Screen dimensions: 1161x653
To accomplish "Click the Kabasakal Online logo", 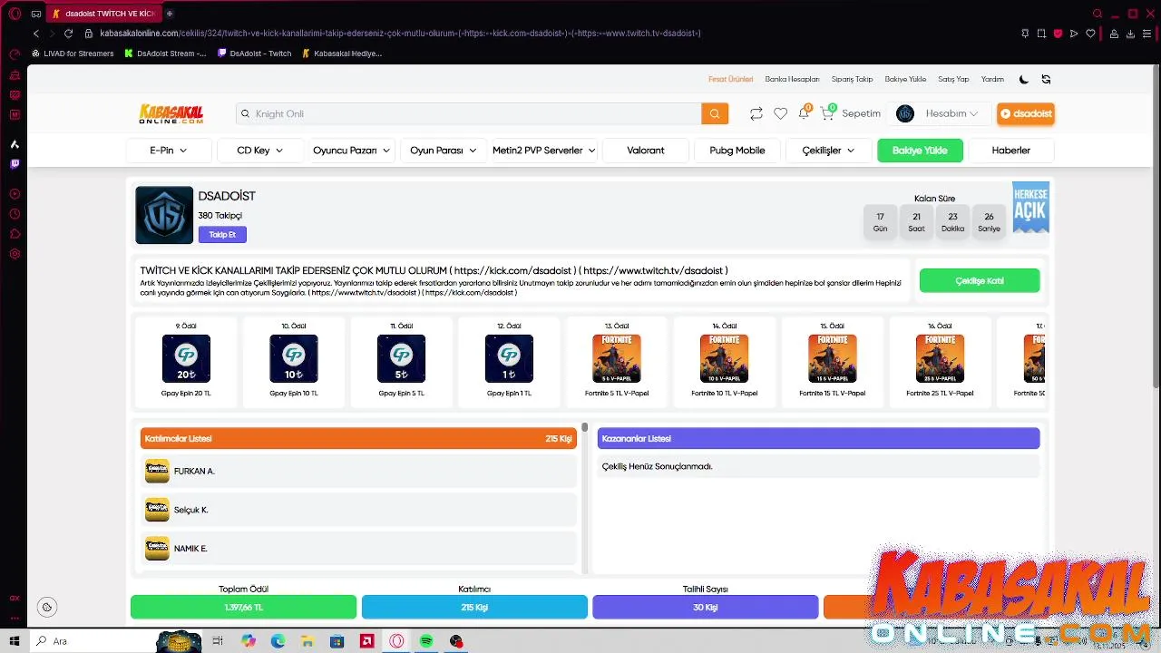I will 171,113.
